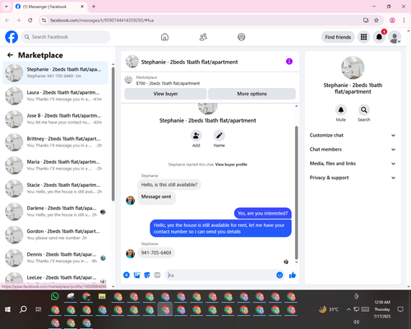411x329 pixels.
Task: Open the apps grid menu icon
Action: coord(363,37)
